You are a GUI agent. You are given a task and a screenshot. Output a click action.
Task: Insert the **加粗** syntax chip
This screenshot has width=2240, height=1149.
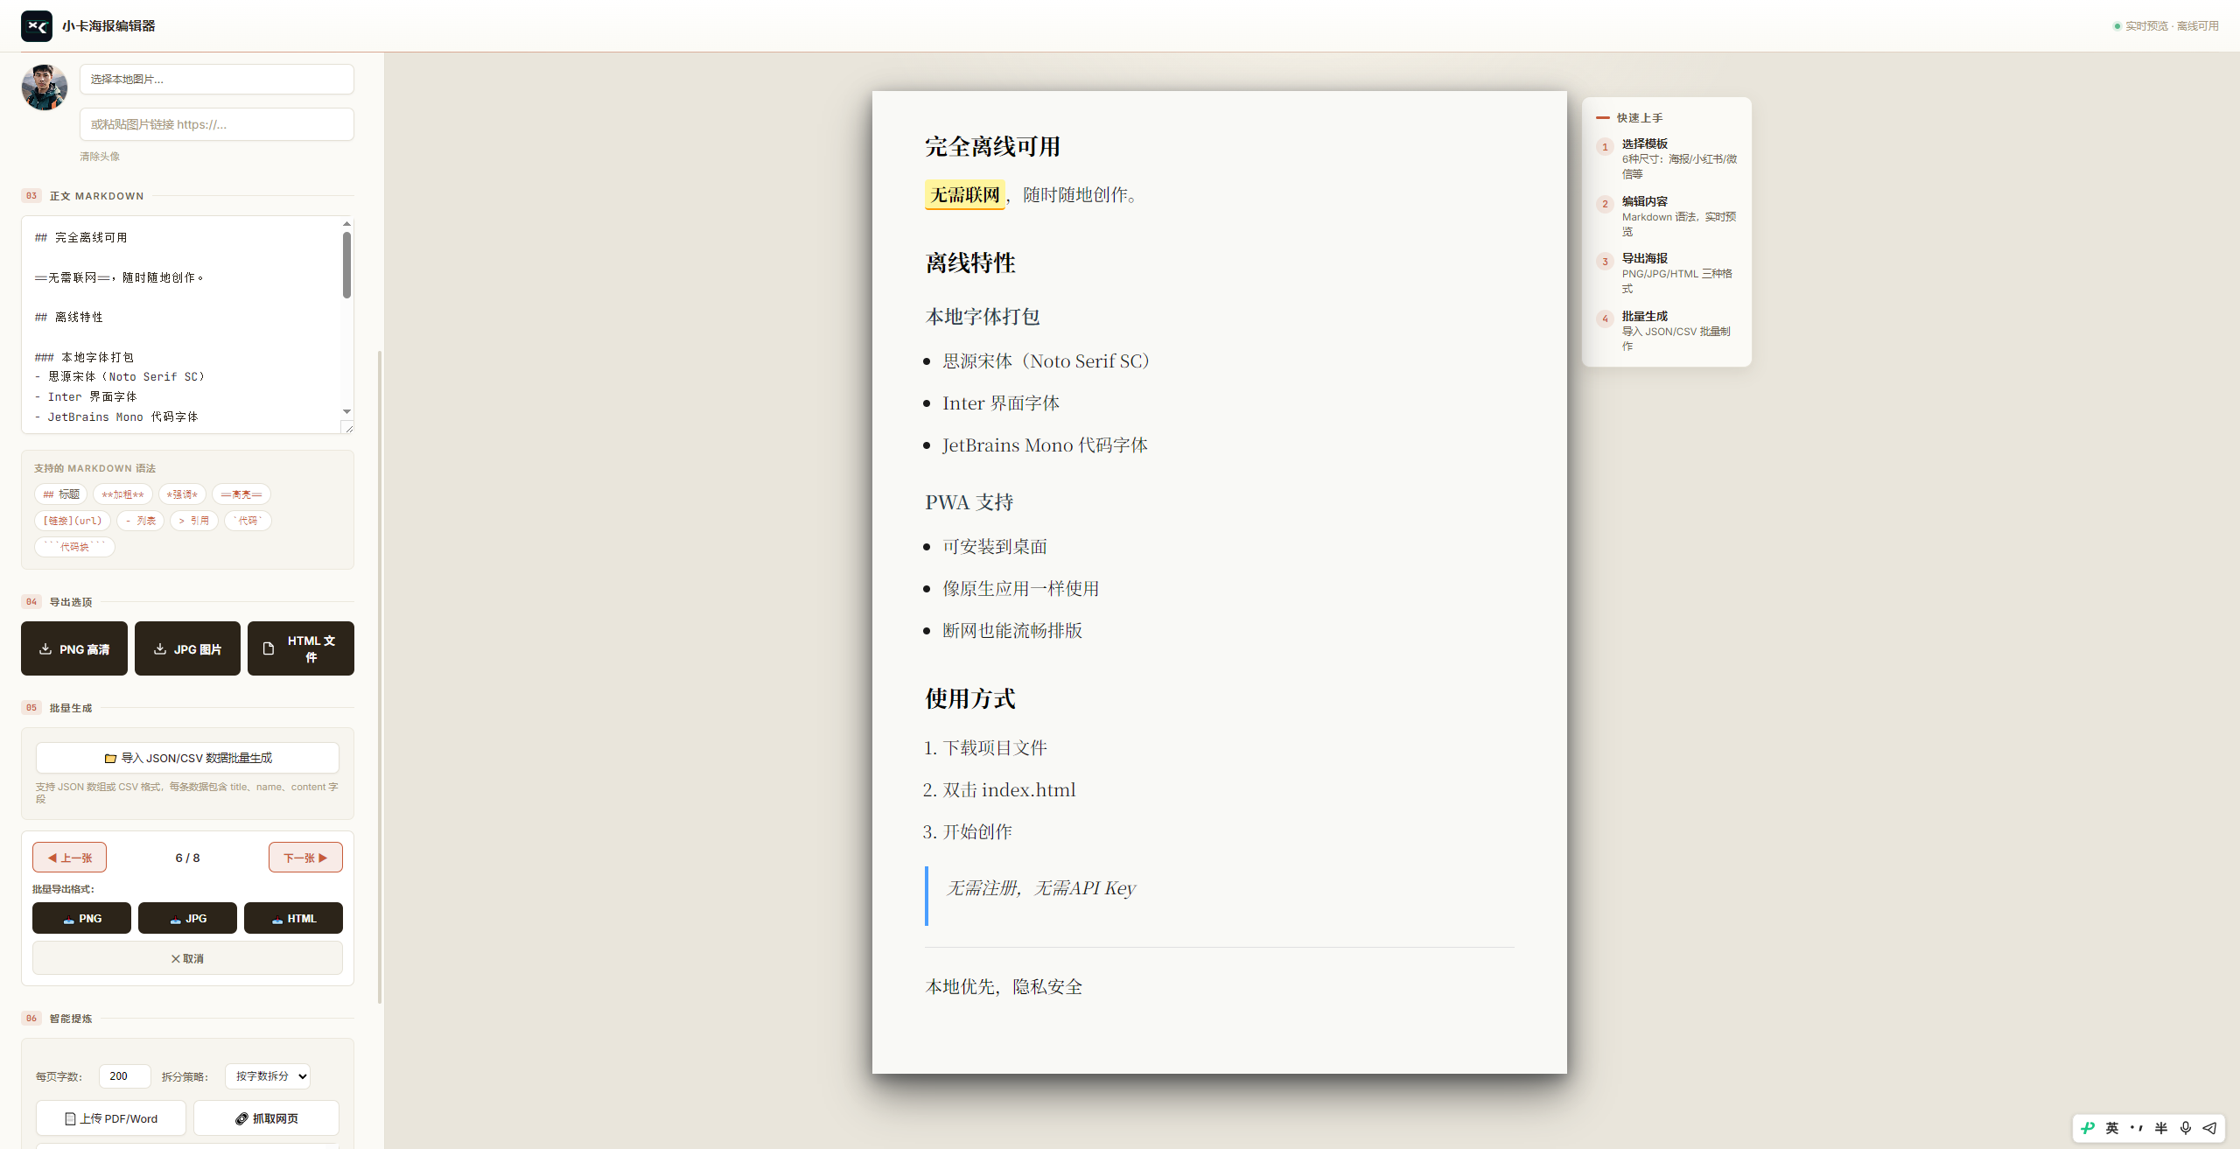(122, 494)
